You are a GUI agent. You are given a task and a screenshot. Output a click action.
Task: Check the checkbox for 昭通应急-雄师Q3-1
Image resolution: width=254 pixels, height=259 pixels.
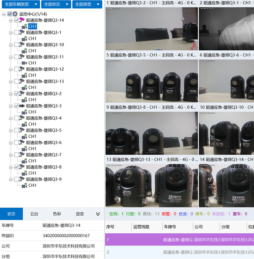(x=17, y=32)
